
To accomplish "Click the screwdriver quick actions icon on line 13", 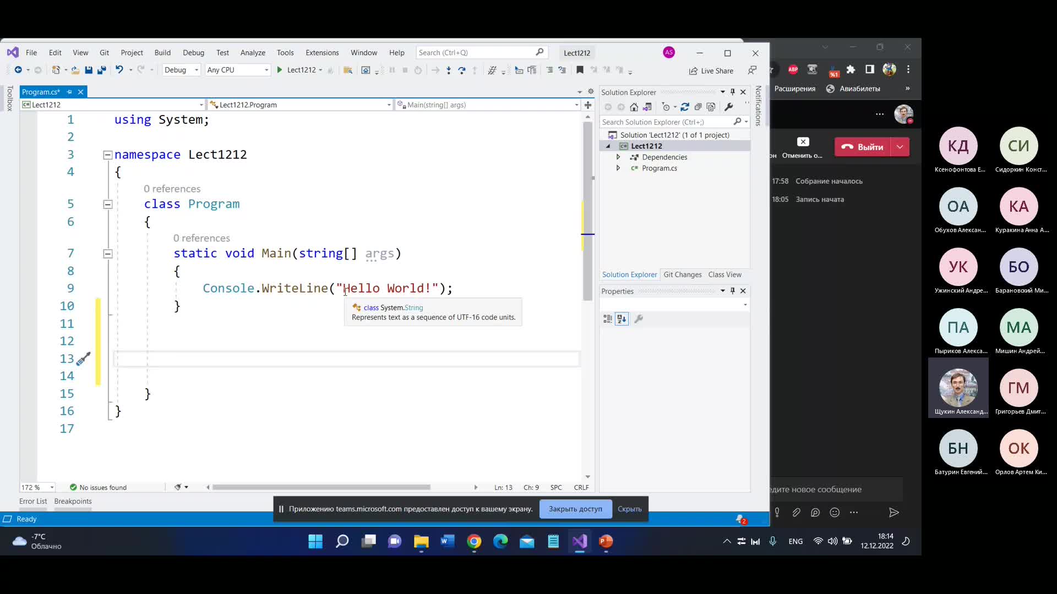I will tap(83, 359).
